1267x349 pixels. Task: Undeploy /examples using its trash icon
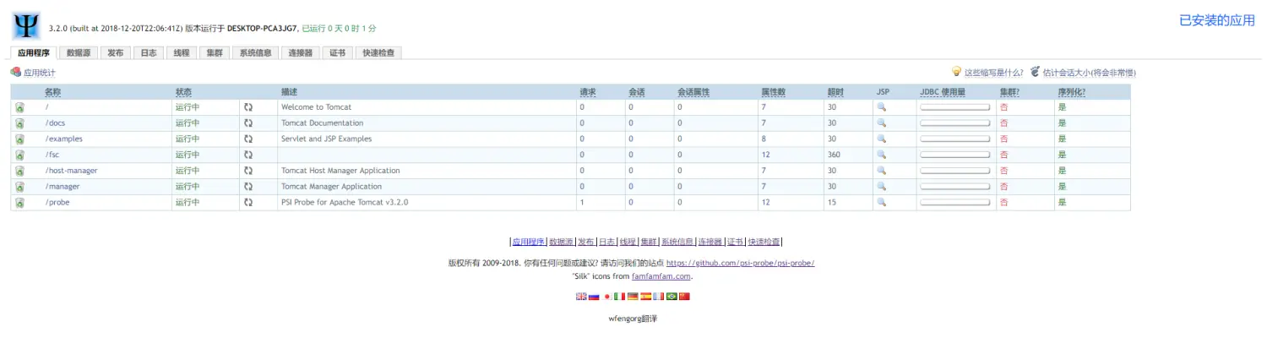(19, 139)
